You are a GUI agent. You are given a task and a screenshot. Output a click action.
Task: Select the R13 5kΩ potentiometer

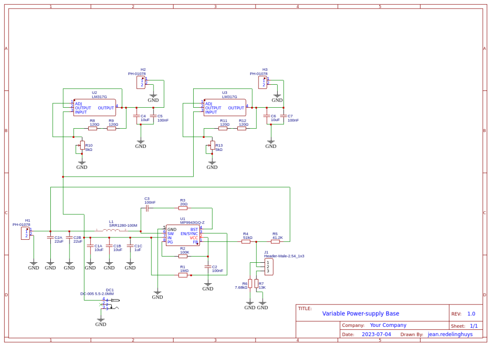pos(212,145)
